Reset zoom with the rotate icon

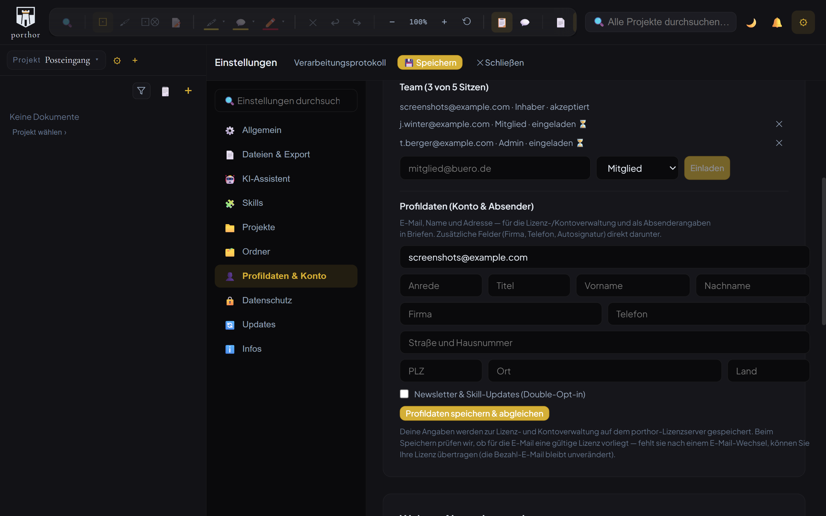[x=467, y=22]
